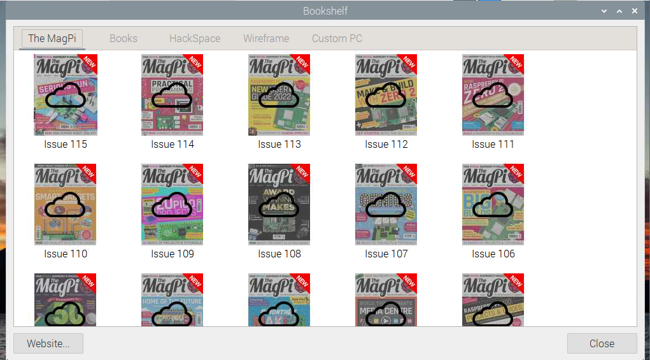The width and height of the screenshot is (650, 360).
Task: Open Issue 112 Make & Build cover
Action: [x=386, y=95]
